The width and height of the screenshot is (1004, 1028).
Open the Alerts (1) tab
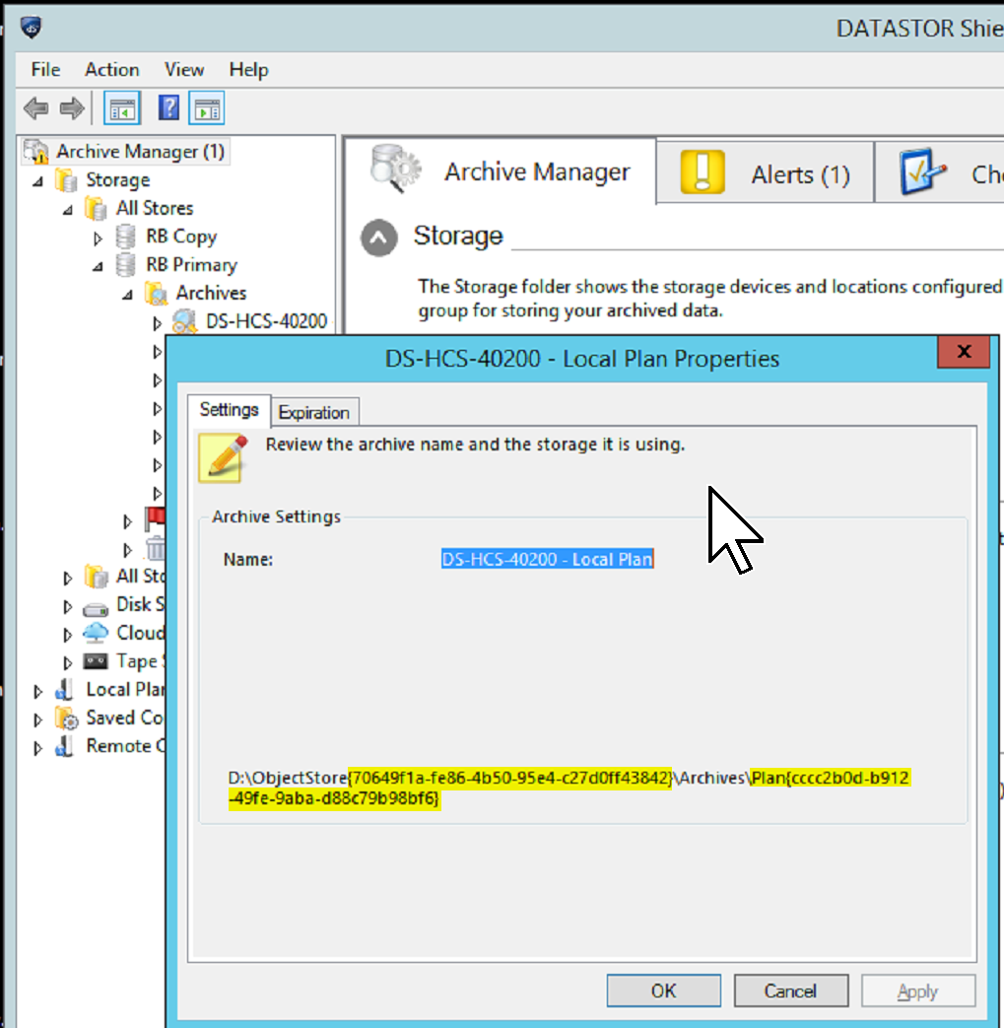tap(765, 171)
